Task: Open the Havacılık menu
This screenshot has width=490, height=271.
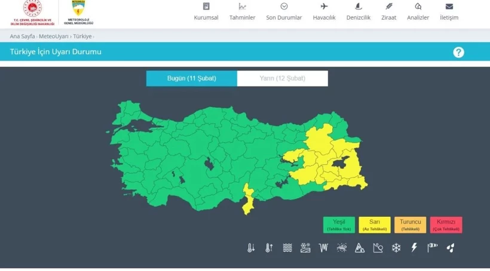Action: [x=324, y=12]
